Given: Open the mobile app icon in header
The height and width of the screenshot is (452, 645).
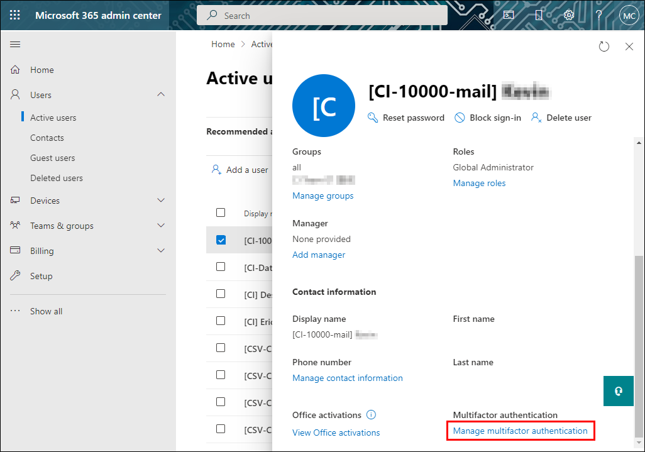Looking at the screenshot, I should (539, 15).
